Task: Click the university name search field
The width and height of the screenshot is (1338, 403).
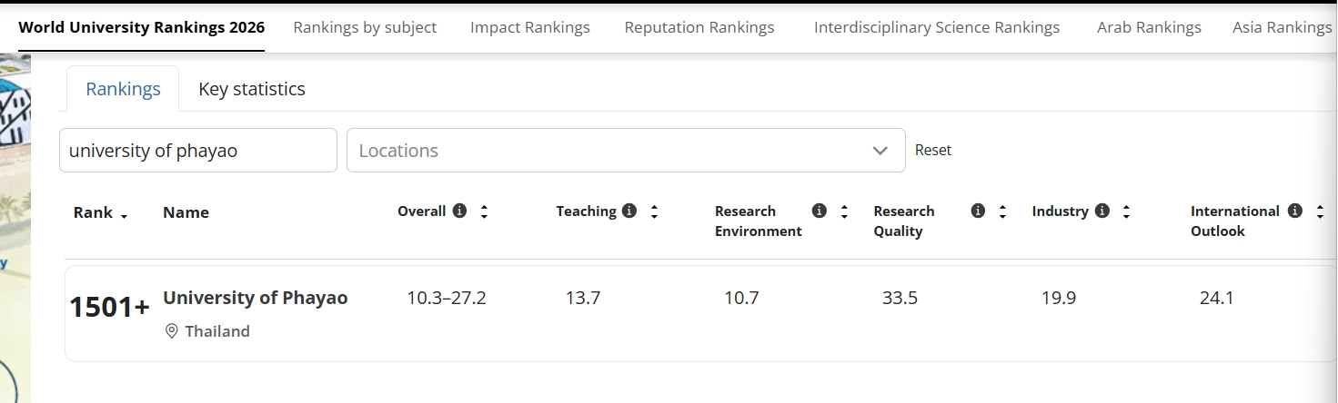Action: pyautogui.click(x=197, y=151)
